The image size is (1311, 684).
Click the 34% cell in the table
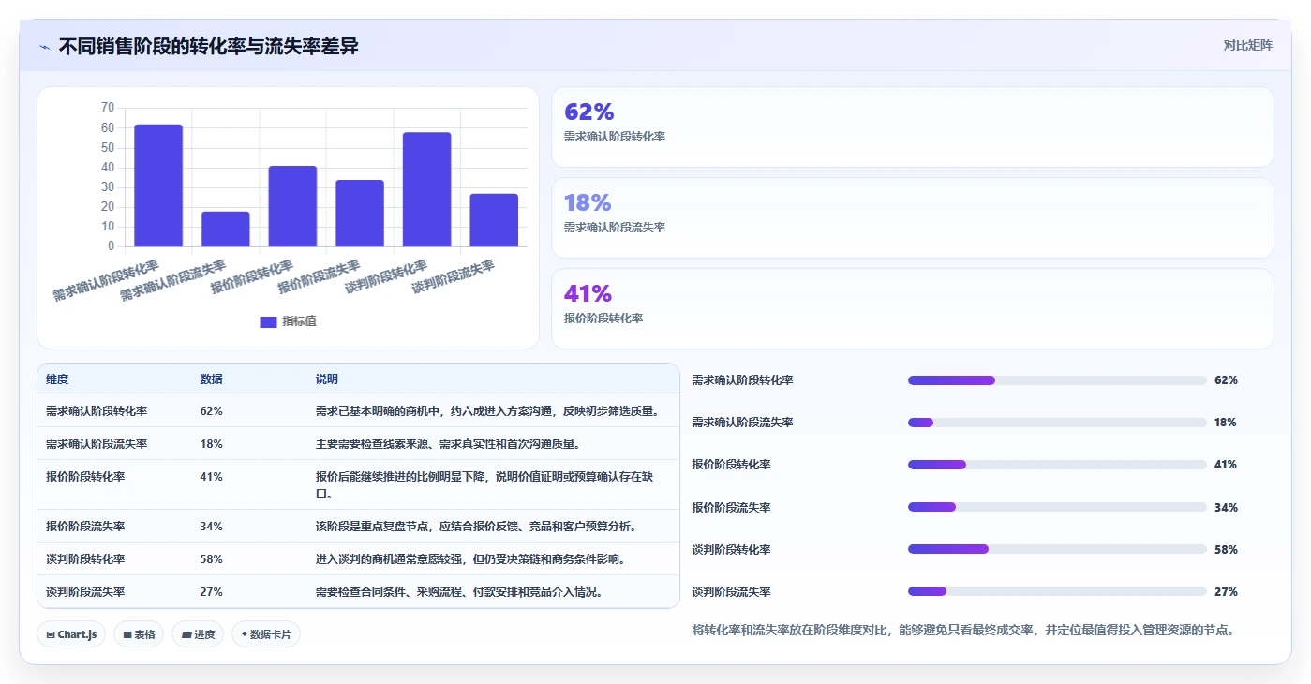[211, 527]
